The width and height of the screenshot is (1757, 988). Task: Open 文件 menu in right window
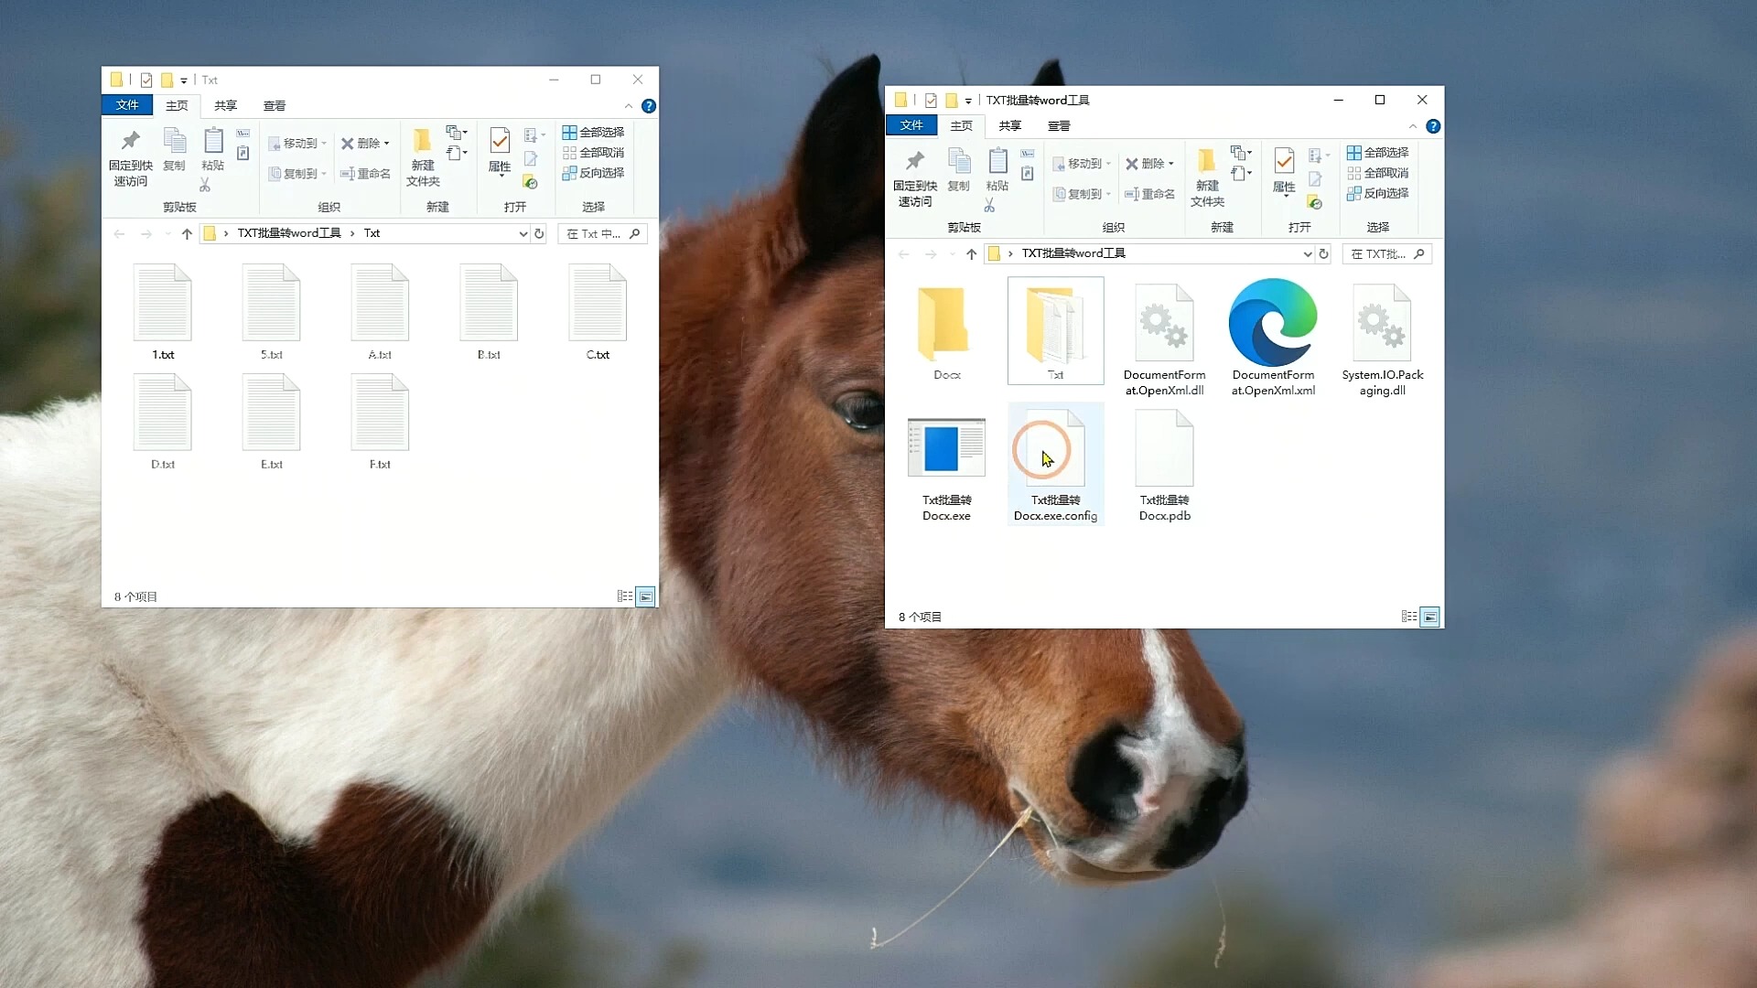[x=911, y=125]
